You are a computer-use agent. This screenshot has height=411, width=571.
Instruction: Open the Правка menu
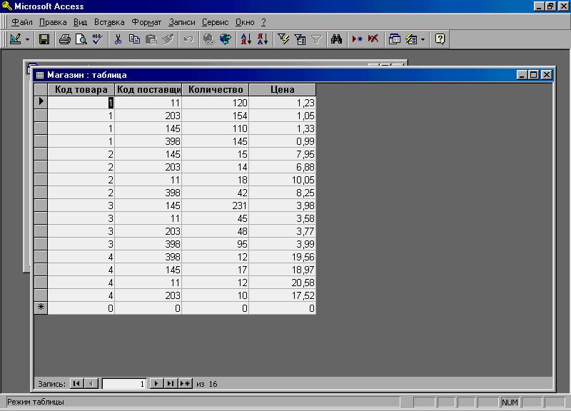click(x=53, y=22)
